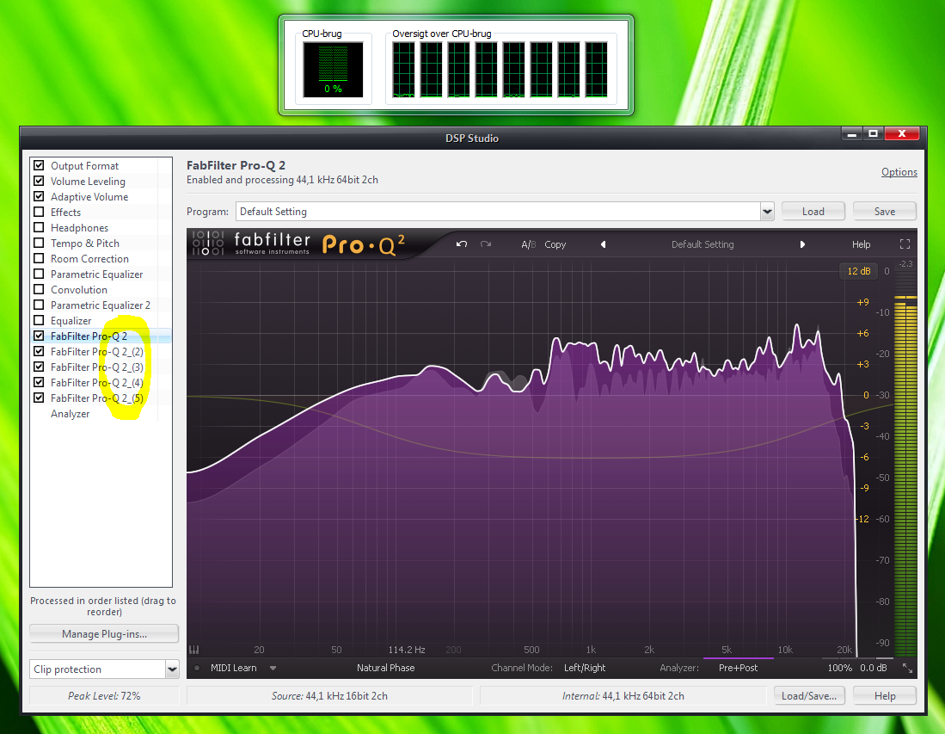Select Parametric Equalizer 2 entry
Image resolution: width=945 pixels, height=734 pixels.
[x=101, y=305]
